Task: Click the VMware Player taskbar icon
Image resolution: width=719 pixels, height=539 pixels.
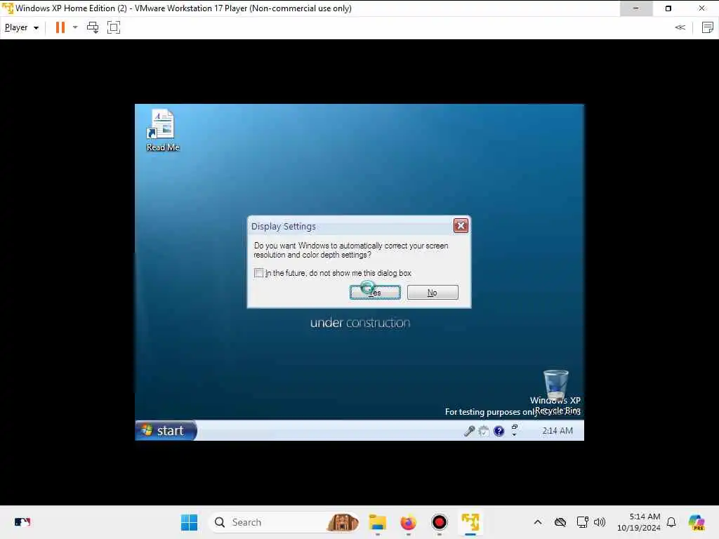Action: 470,522
